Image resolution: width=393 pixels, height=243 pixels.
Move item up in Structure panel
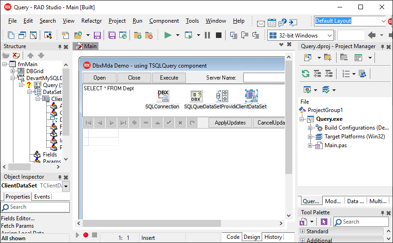[31, 56]
